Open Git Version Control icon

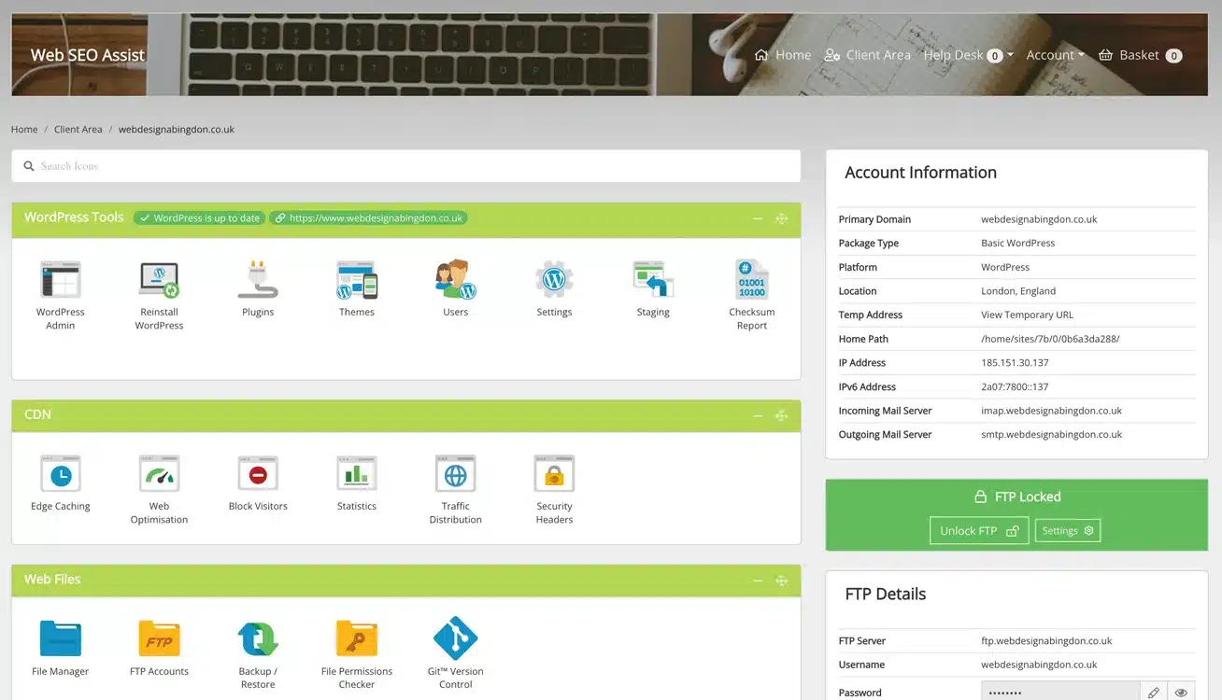(456, 638)
